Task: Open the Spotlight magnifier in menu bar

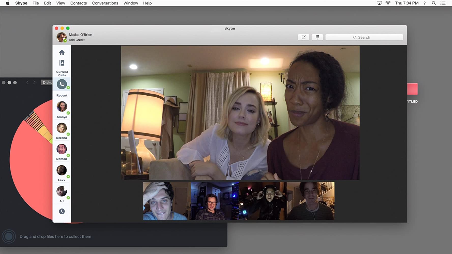Action: pyautogui.click(x=434, y=3)
